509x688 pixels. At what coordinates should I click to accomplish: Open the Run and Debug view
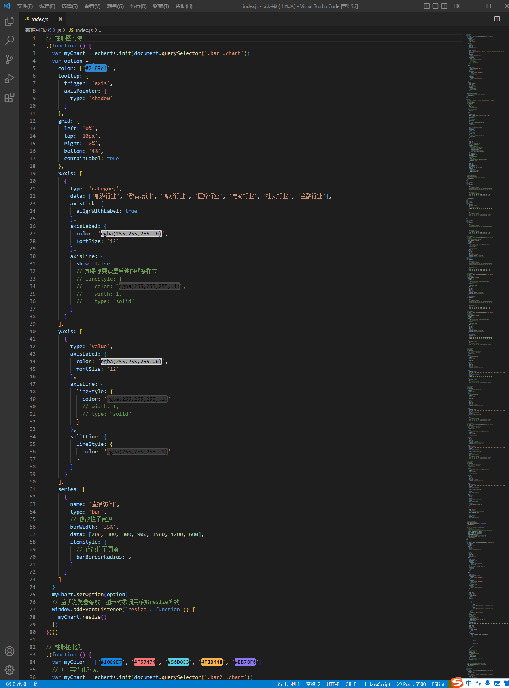coord(9,78)
